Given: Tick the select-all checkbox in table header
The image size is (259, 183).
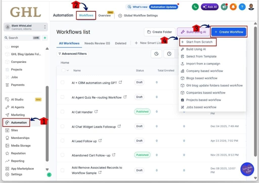Looking at the screenshot, I should (63, 70).
